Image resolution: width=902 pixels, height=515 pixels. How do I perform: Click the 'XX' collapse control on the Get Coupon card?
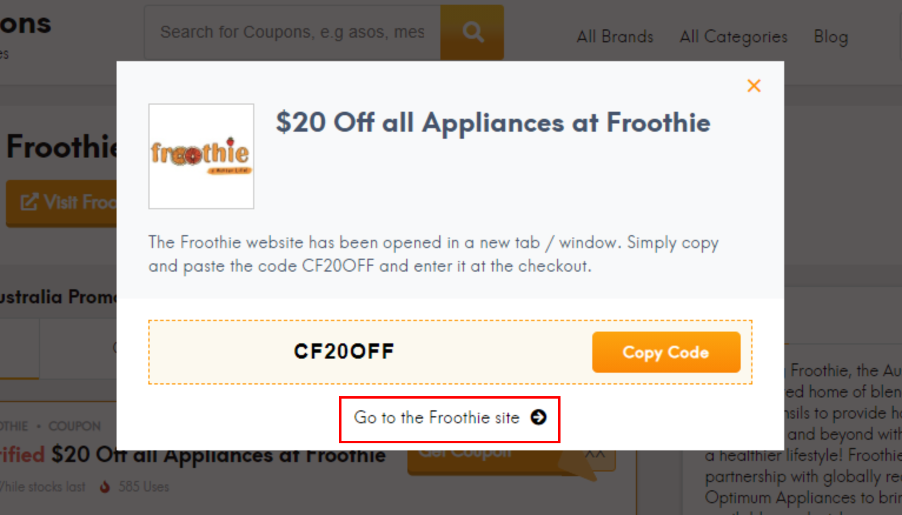596,453
